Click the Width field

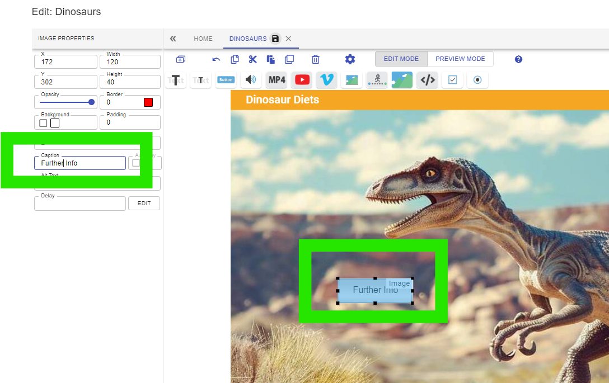[130, 62]
